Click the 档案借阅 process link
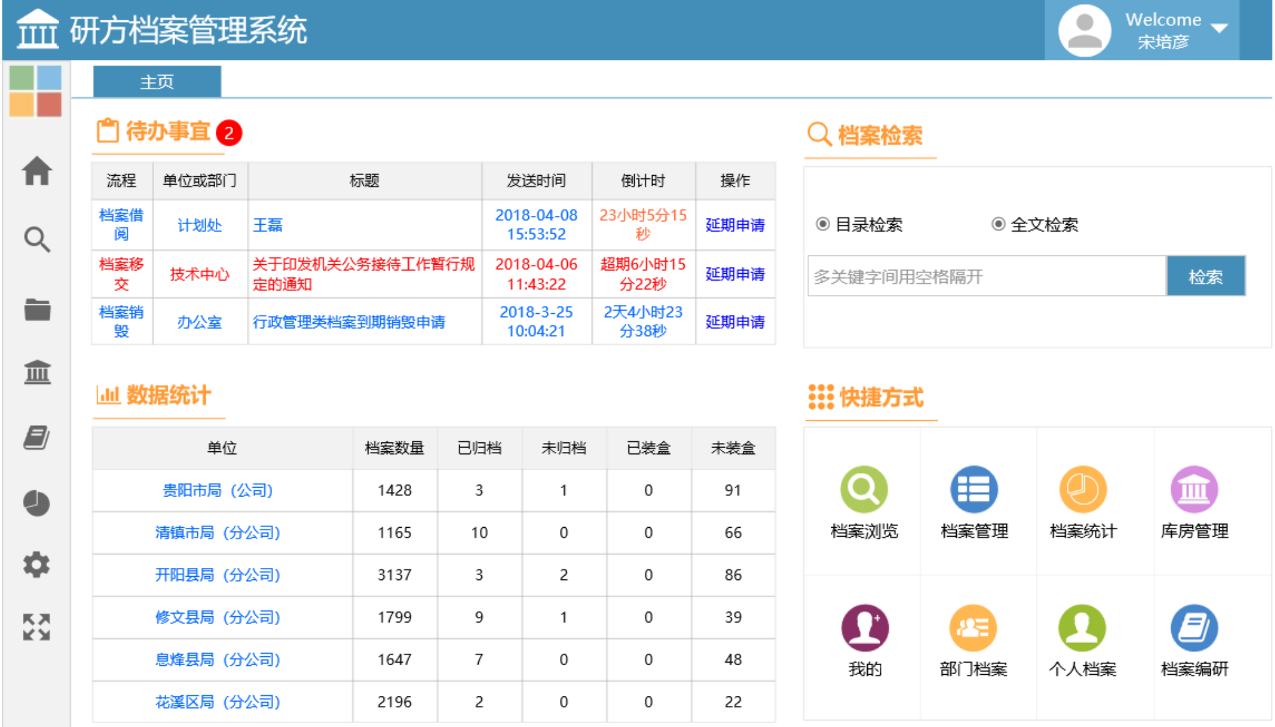 pyautogui.click(x=121, y=225)
